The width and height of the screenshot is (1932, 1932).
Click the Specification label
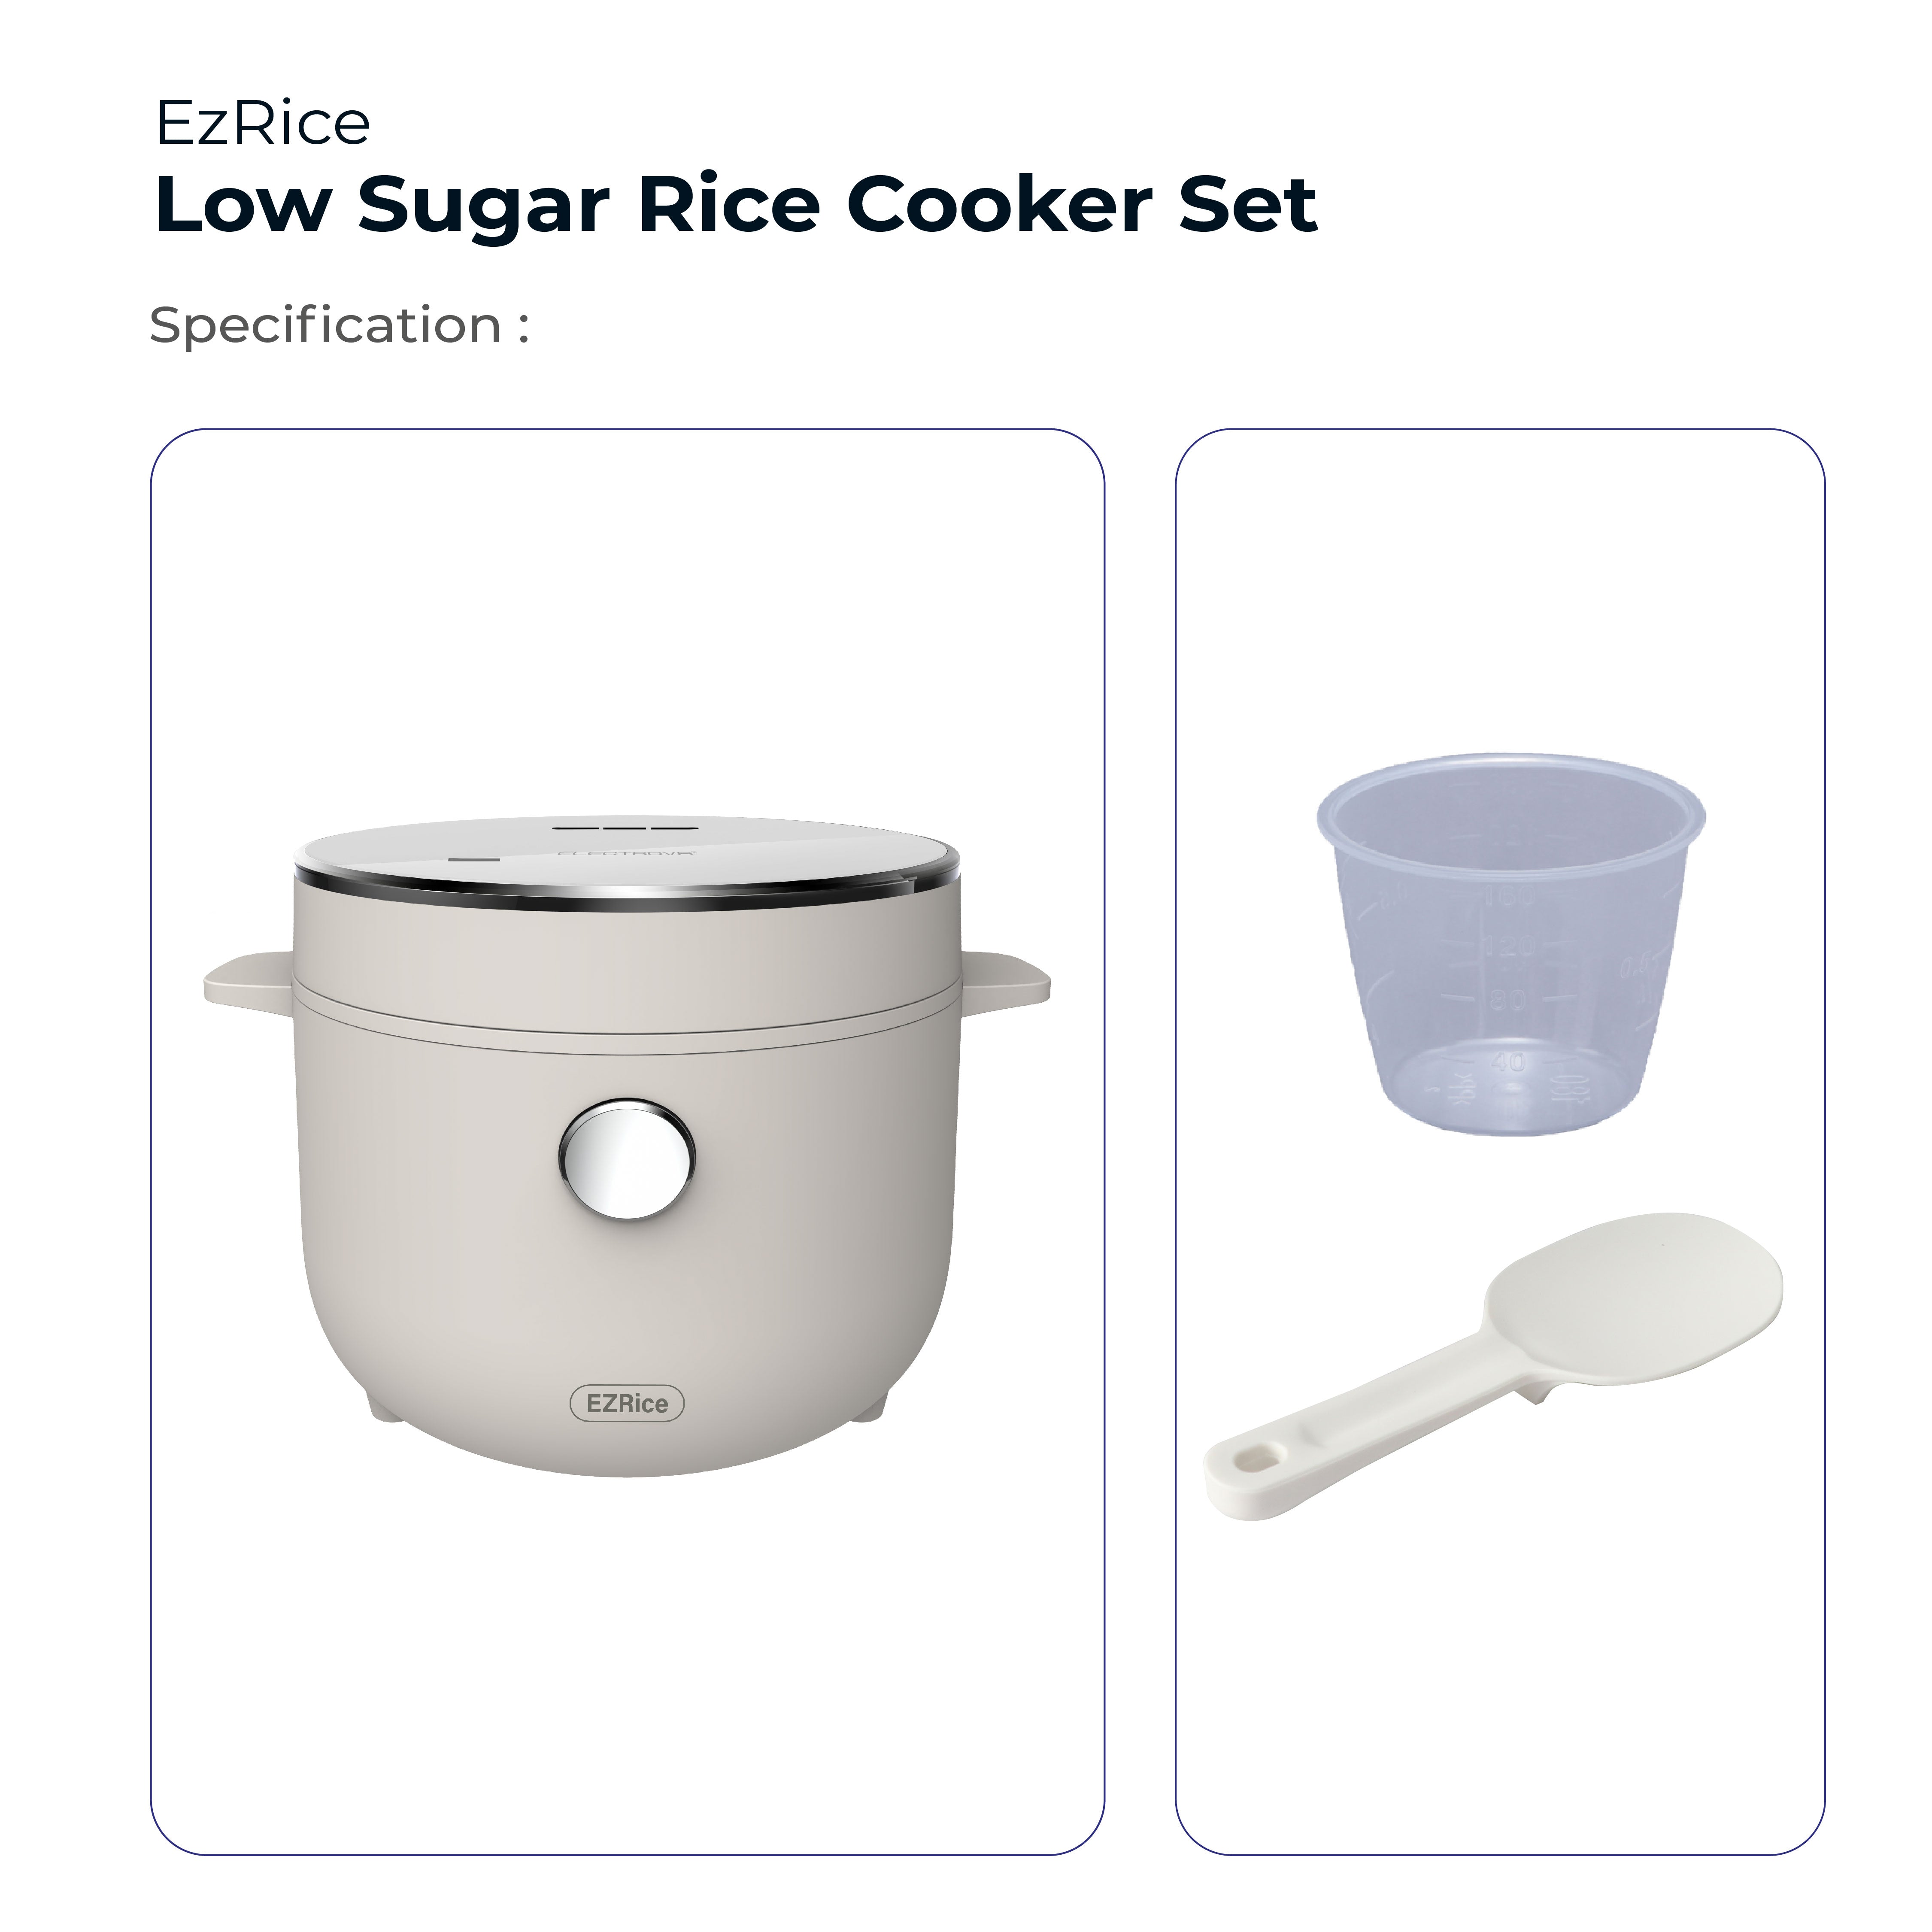338,325
